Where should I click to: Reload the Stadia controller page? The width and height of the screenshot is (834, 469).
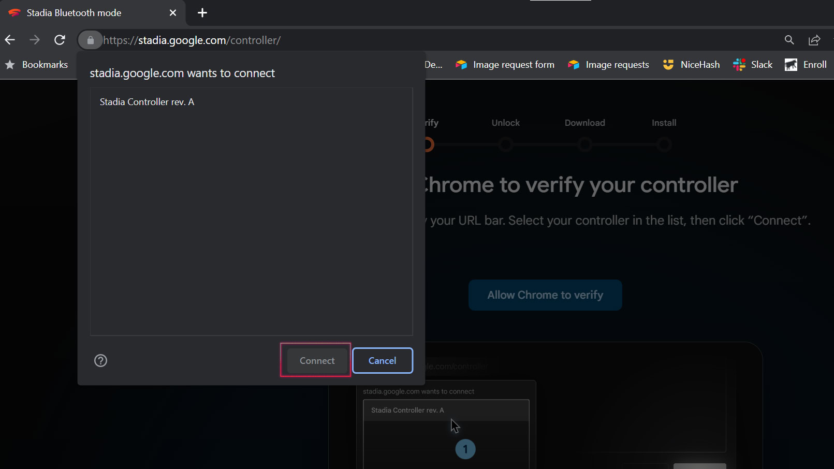pos(60,40)
